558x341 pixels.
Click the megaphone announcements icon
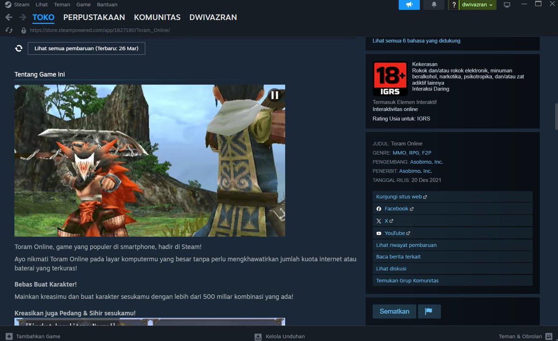[x=409, y=5]
